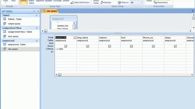The image size is (195, 109).
Task: Collapse the Table2 group
Action: [37, 15]
